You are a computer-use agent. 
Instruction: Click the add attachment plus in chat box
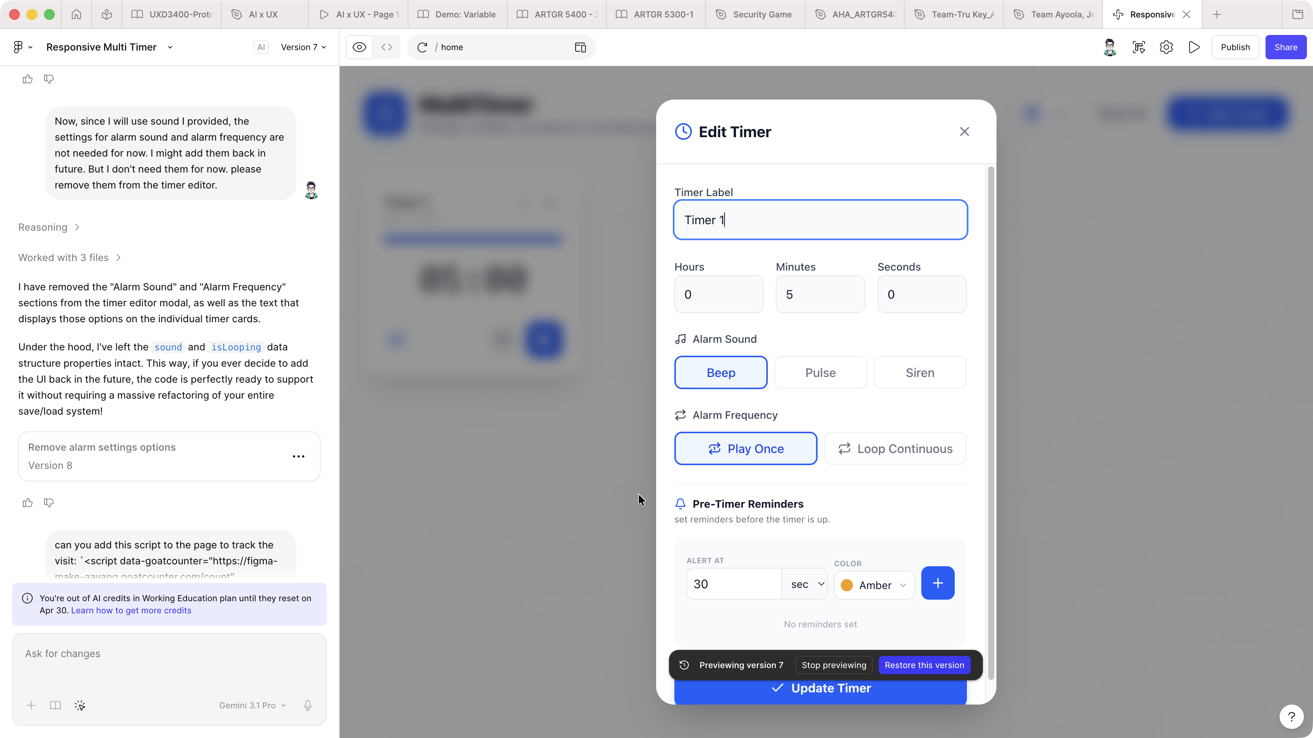pyautogui.click(x=31, y=705)
